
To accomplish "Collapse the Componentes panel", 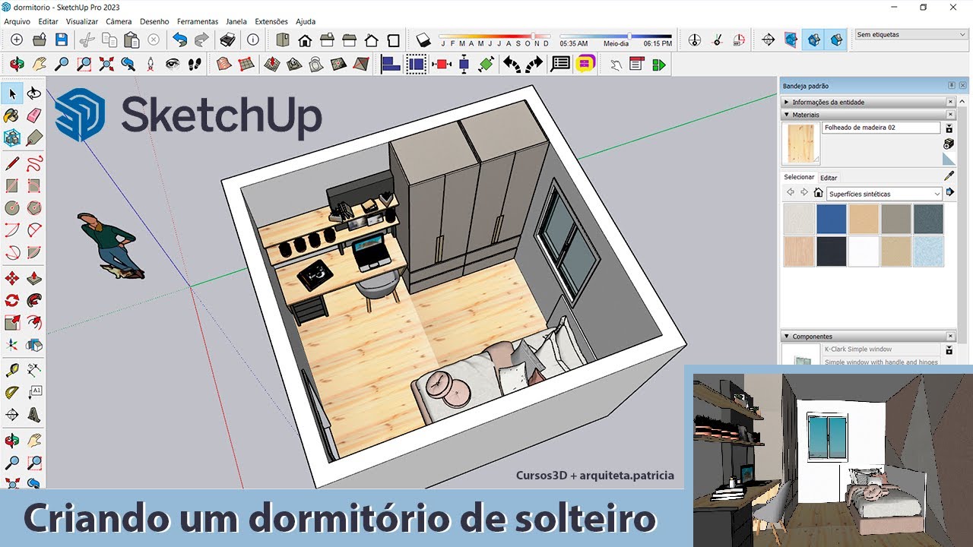I will coord(787,337).
